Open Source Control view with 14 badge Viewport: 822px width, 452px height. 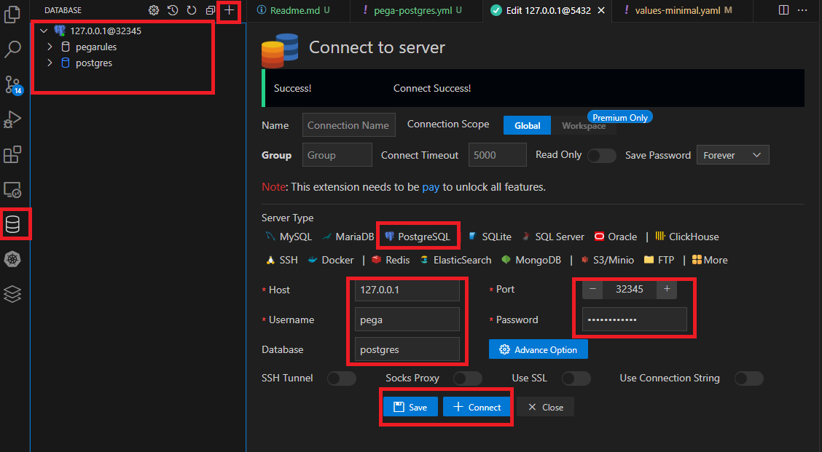click(12, 84)
